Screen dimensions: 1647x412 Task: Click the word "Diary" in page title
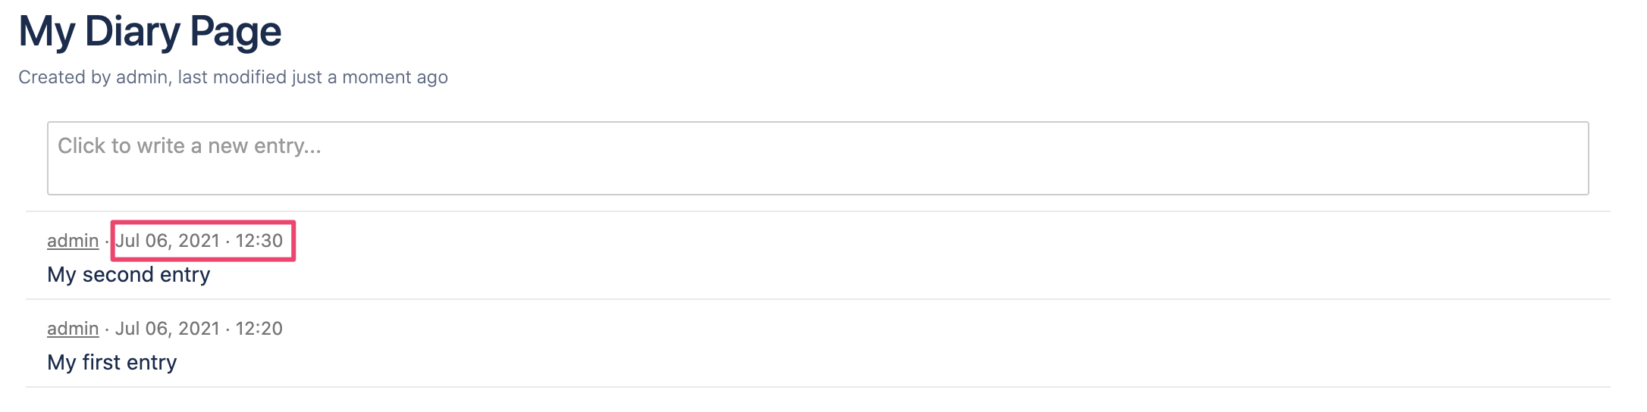(x=132, y=32)
